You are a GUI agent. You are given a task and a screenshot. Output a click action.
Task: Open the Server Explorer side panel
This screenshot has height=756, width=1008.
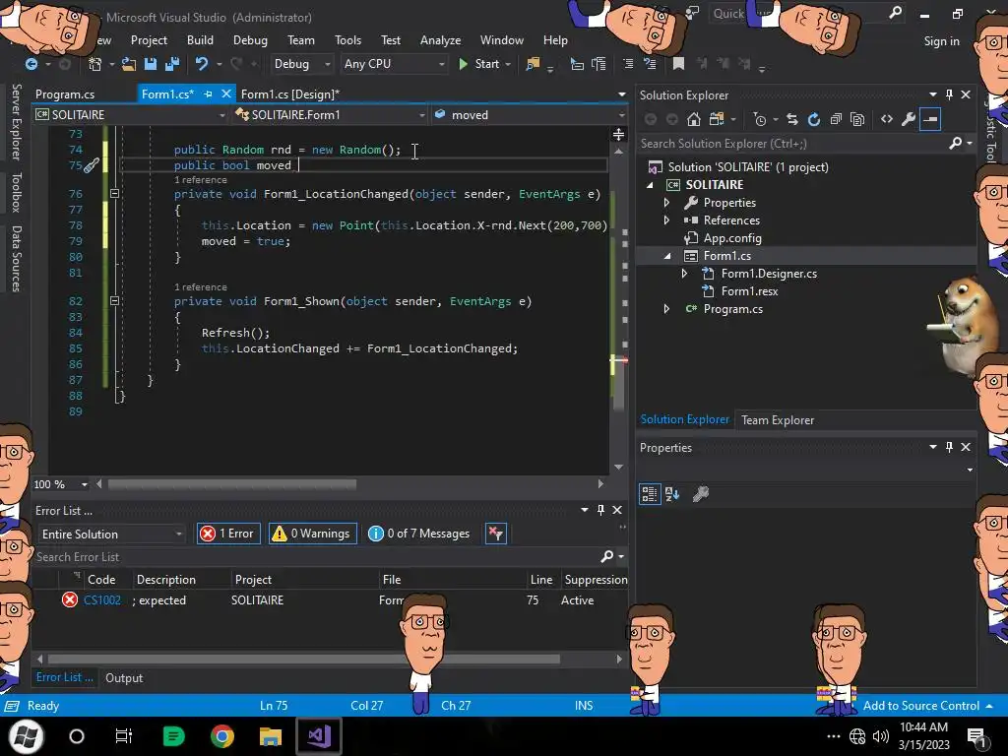pos(16,121)
